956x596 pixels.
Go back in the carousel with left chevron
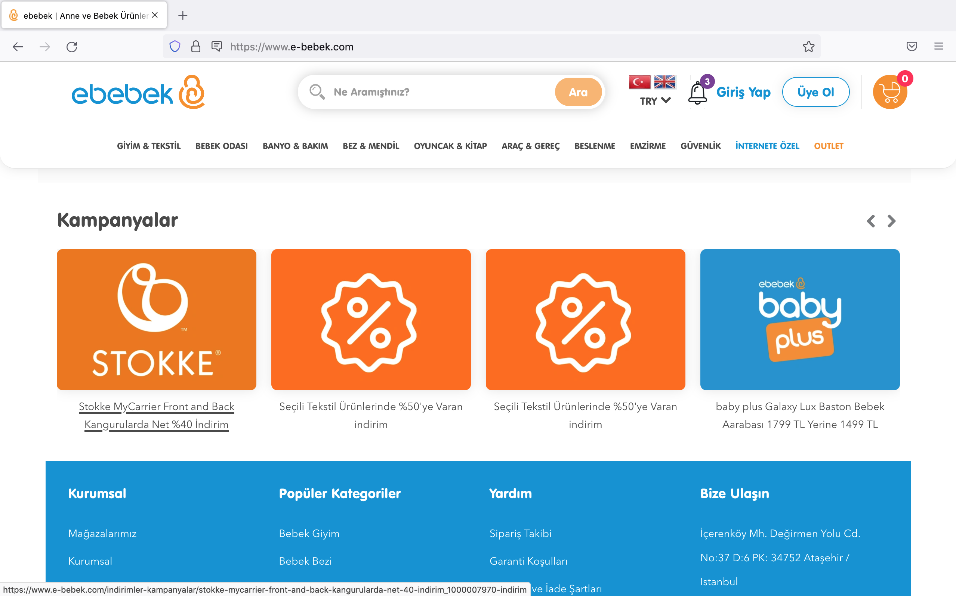click(x=871, y=221)
